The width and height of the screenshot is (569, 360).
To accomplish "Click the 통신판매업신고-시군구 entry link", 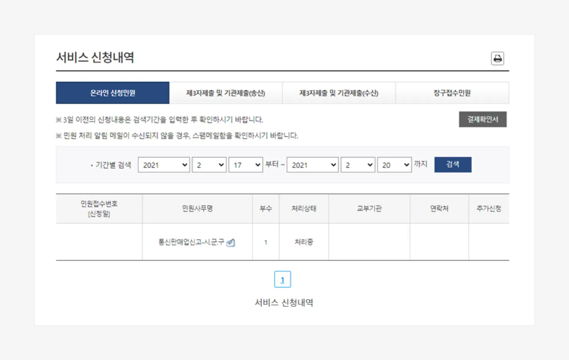I will coord(191,242).
